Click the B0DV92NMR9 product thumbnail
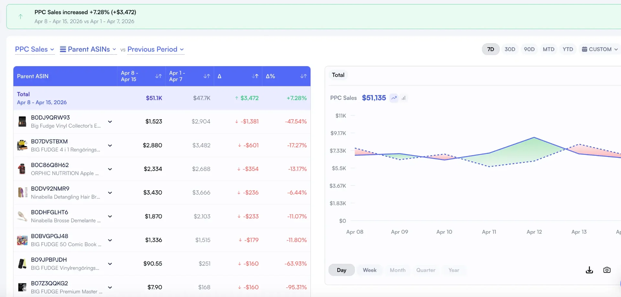This screenshot has height=297, width=621. point(22,193)
